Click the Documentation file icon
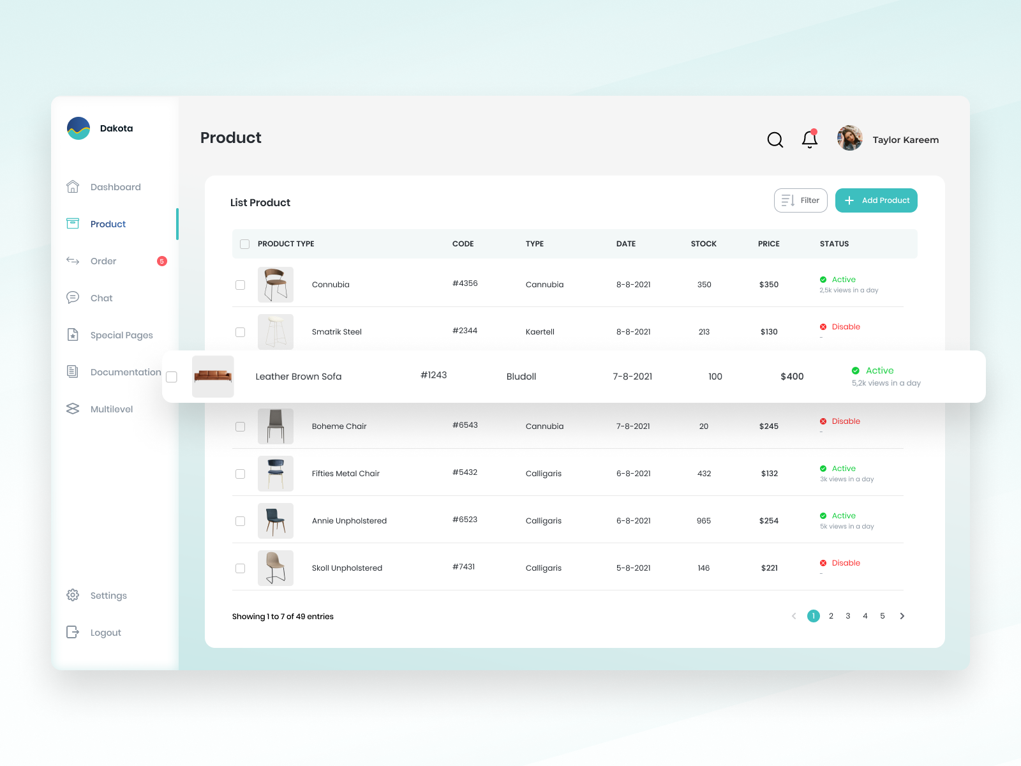Screen dimensions: 1021x766 pyautogui.click(x=73, y=372)
